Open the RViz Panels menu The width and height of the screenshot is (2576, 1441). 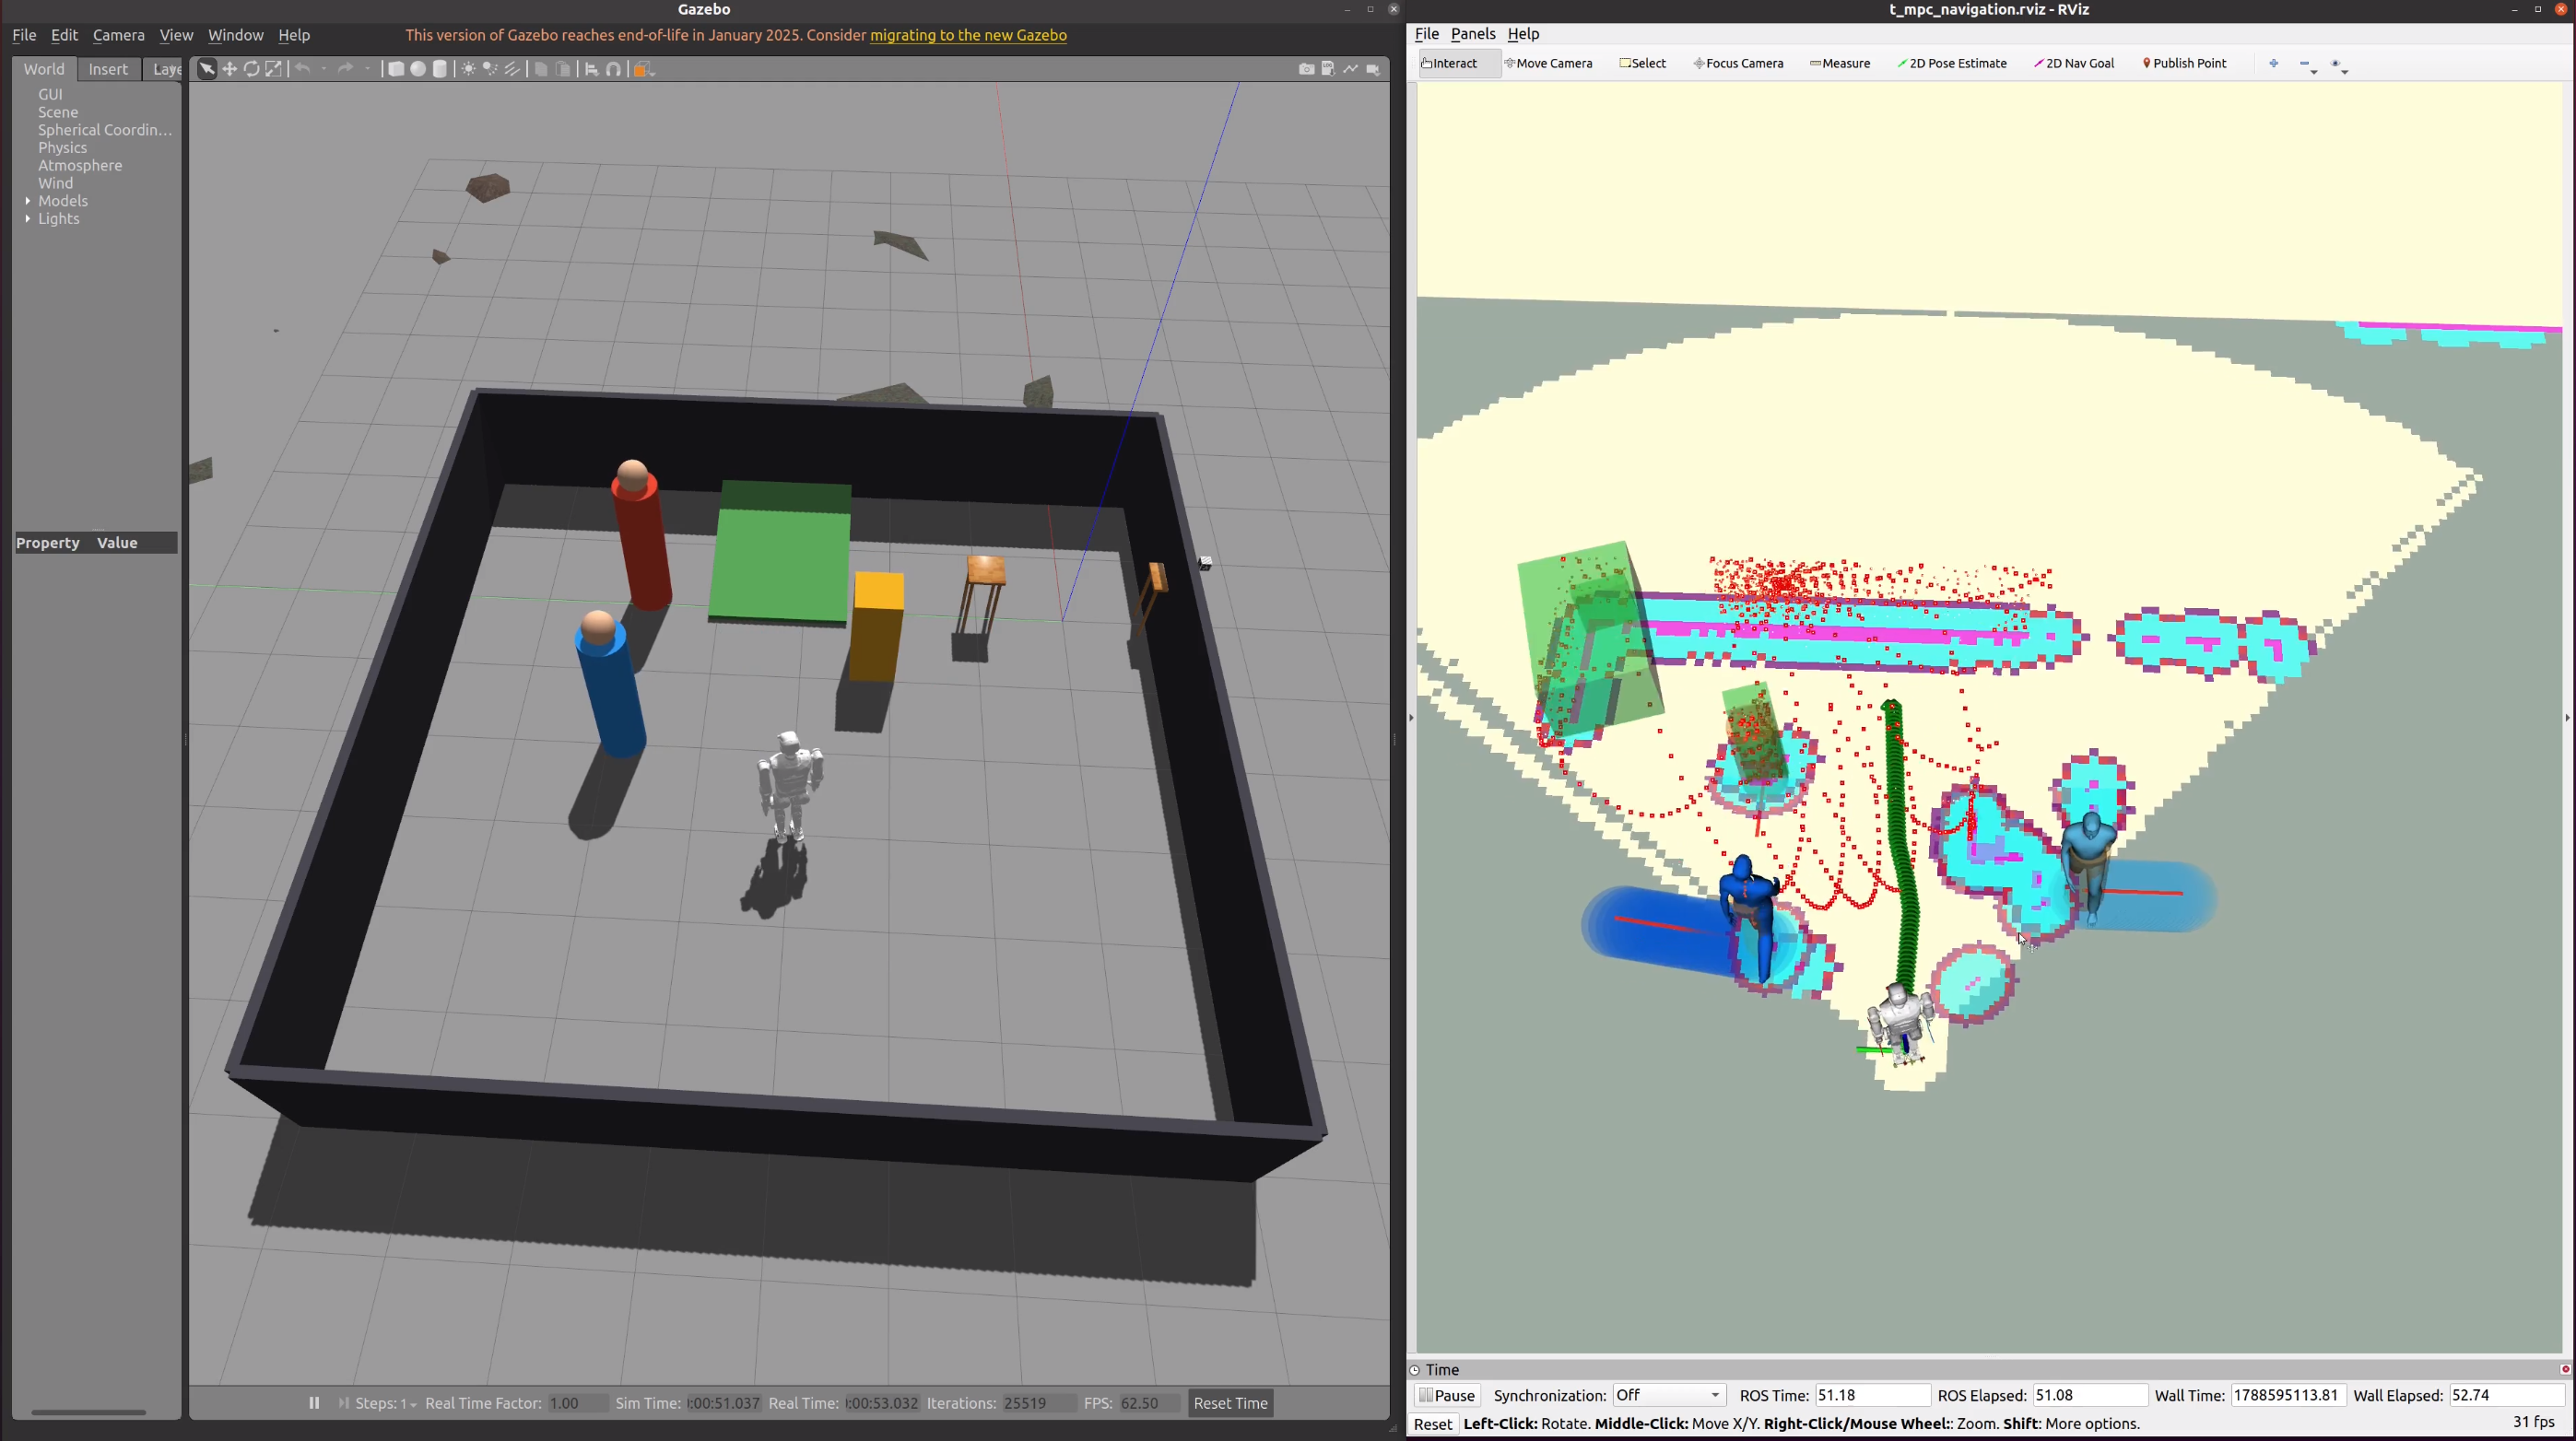coord(1473,33)
